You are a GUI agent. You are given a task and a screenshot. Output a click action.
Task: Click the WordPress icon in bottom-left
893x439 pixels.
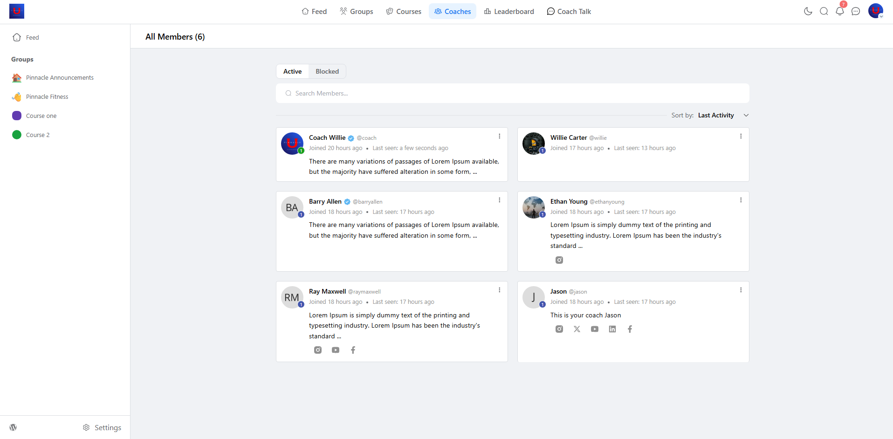click(x=13, y=427)
